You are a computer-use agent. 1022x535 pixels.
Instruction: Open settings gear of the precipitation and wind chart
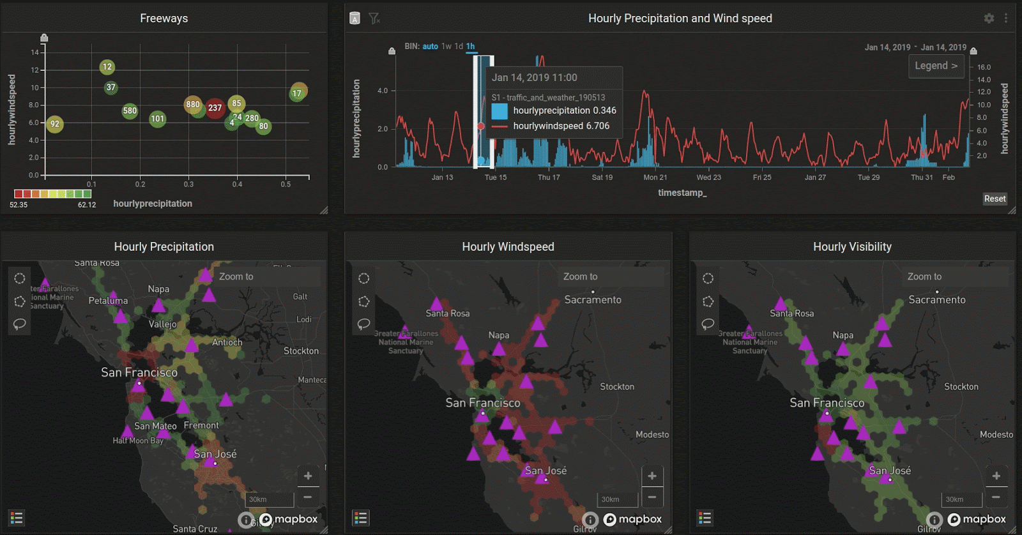pyautogui.click(x=989, y=19)
